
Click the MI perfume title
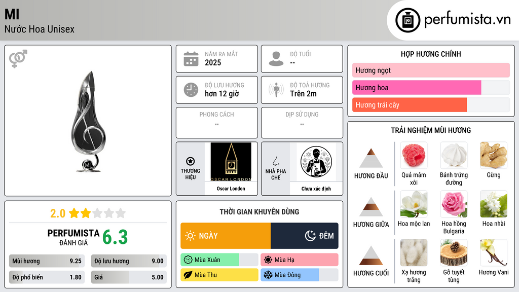pos(12,14)
